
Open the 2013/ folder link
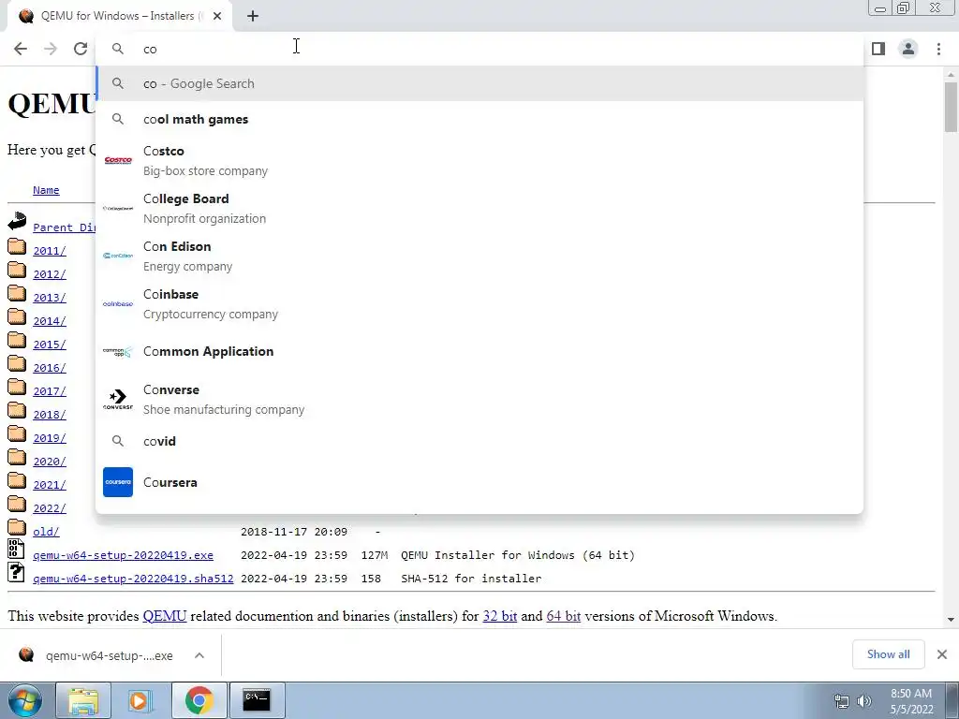[x=50, y=298]
